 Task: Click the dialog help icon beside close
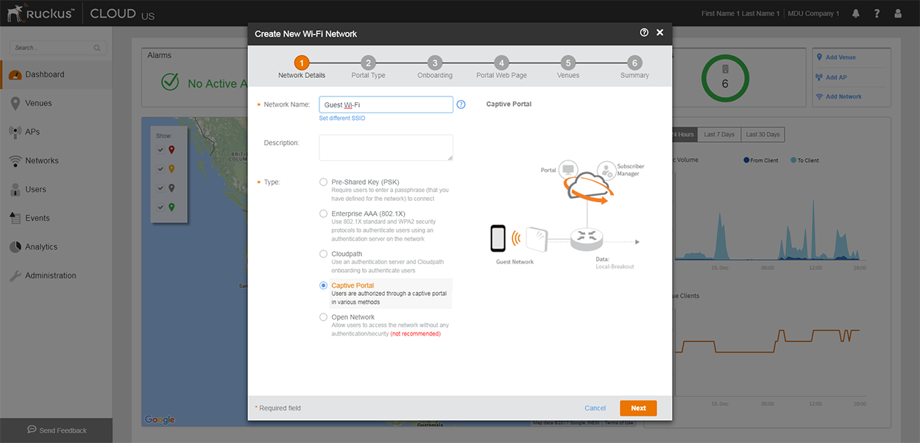point(644,33)
